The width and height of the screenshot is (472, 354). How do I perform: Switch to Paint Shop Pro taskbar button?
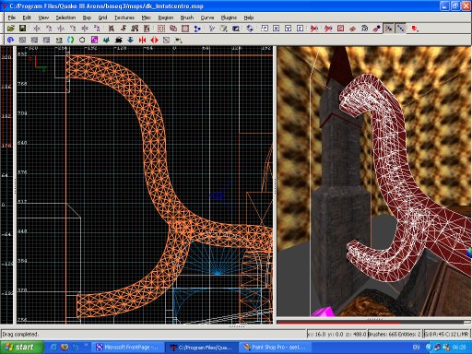coord(275,348)
